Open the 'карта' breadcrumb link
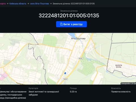The height and width of the screenshot is (102, 136). 3,4
